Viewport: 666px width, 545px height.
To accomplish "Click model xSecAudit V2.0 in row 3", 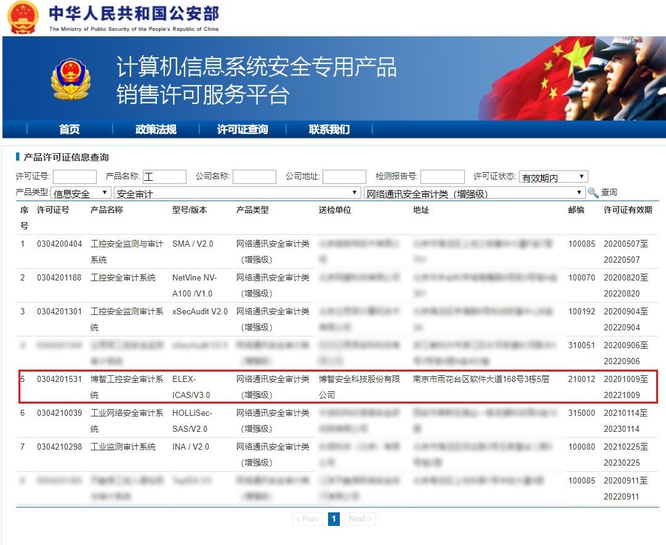I will tap(199, 311).
